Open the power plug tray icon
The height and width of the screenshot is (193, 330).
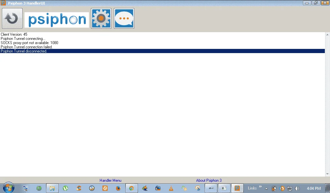point(274,188)
